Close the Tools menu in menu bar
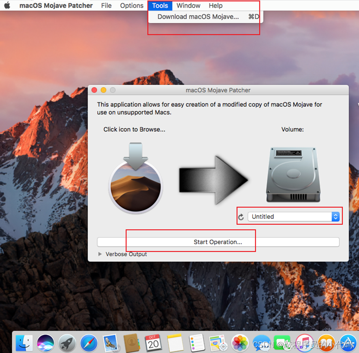The image size is (359, 353). click(x=160, y=6)
